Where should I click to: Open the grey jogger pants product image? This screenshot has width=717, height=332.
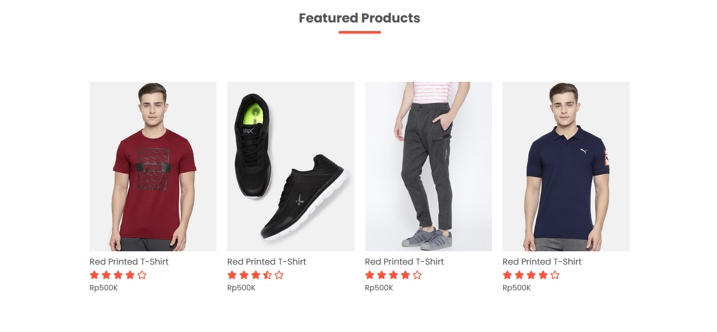pos(428,166)
